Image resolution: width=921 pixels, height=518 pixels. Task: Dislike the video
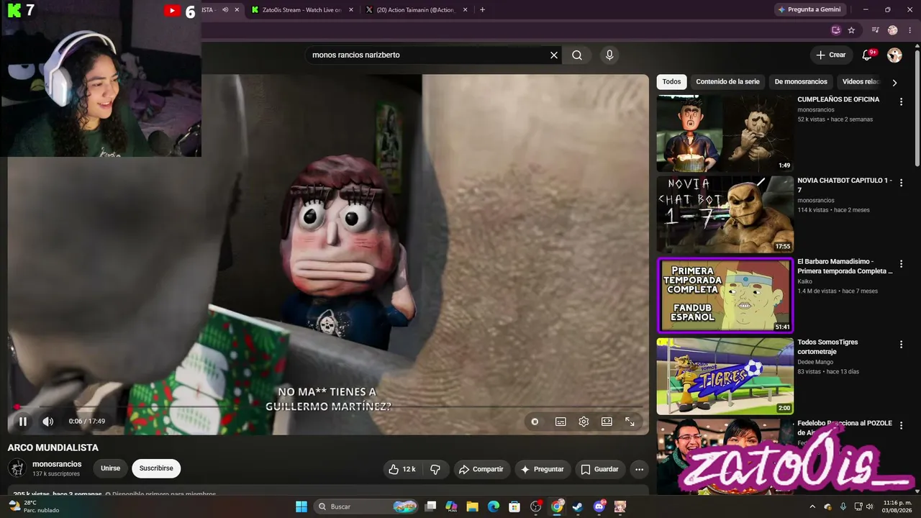(x=435, y=469)
